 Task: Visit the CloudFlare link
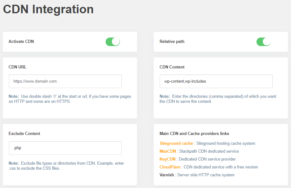[170, 167]
